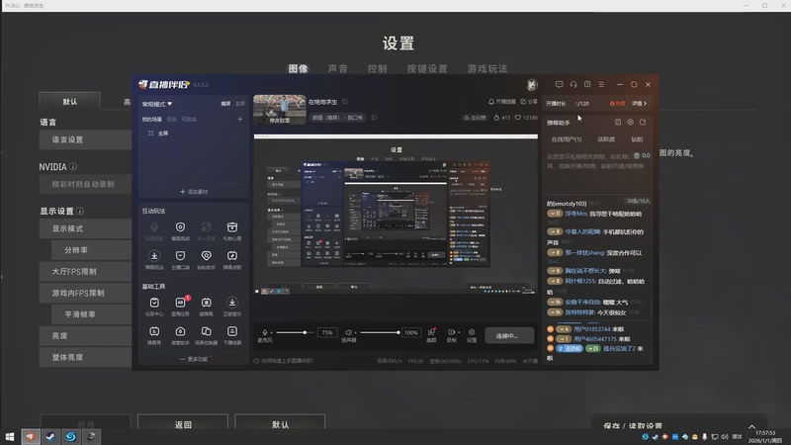
Task: Click 游戏内FPS限制 row
Action: (85, 293)
